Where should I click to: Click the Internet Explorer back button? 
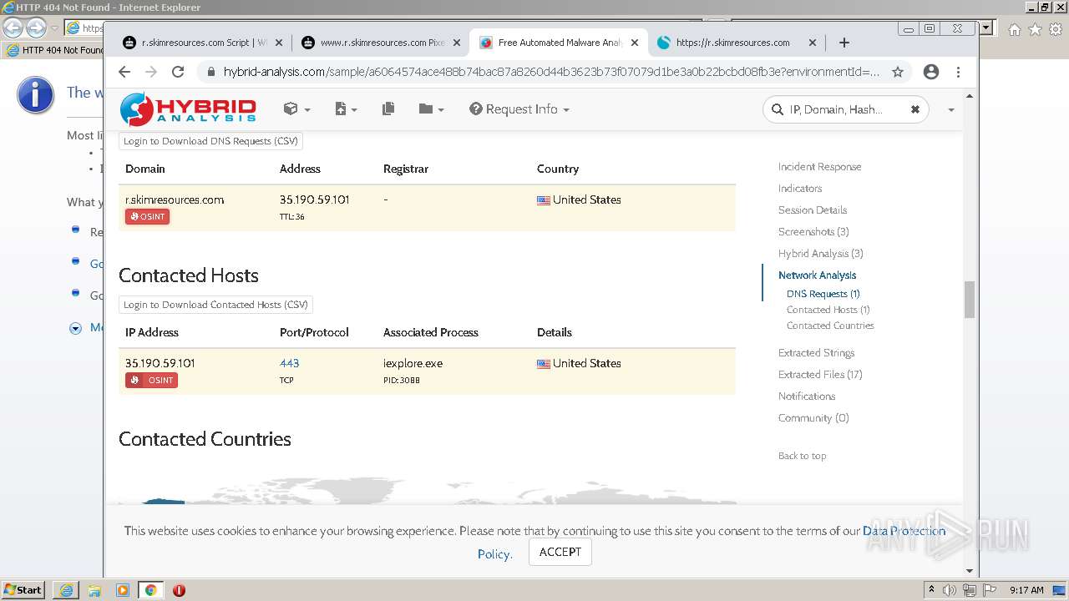[x=13, y=28]
